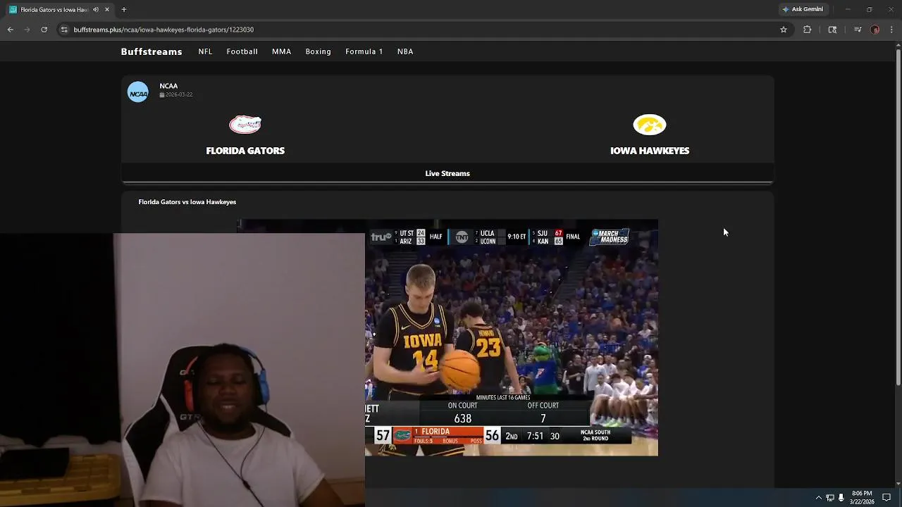
Task: Open the media controls music icon
Action: (x=858, y=30)
